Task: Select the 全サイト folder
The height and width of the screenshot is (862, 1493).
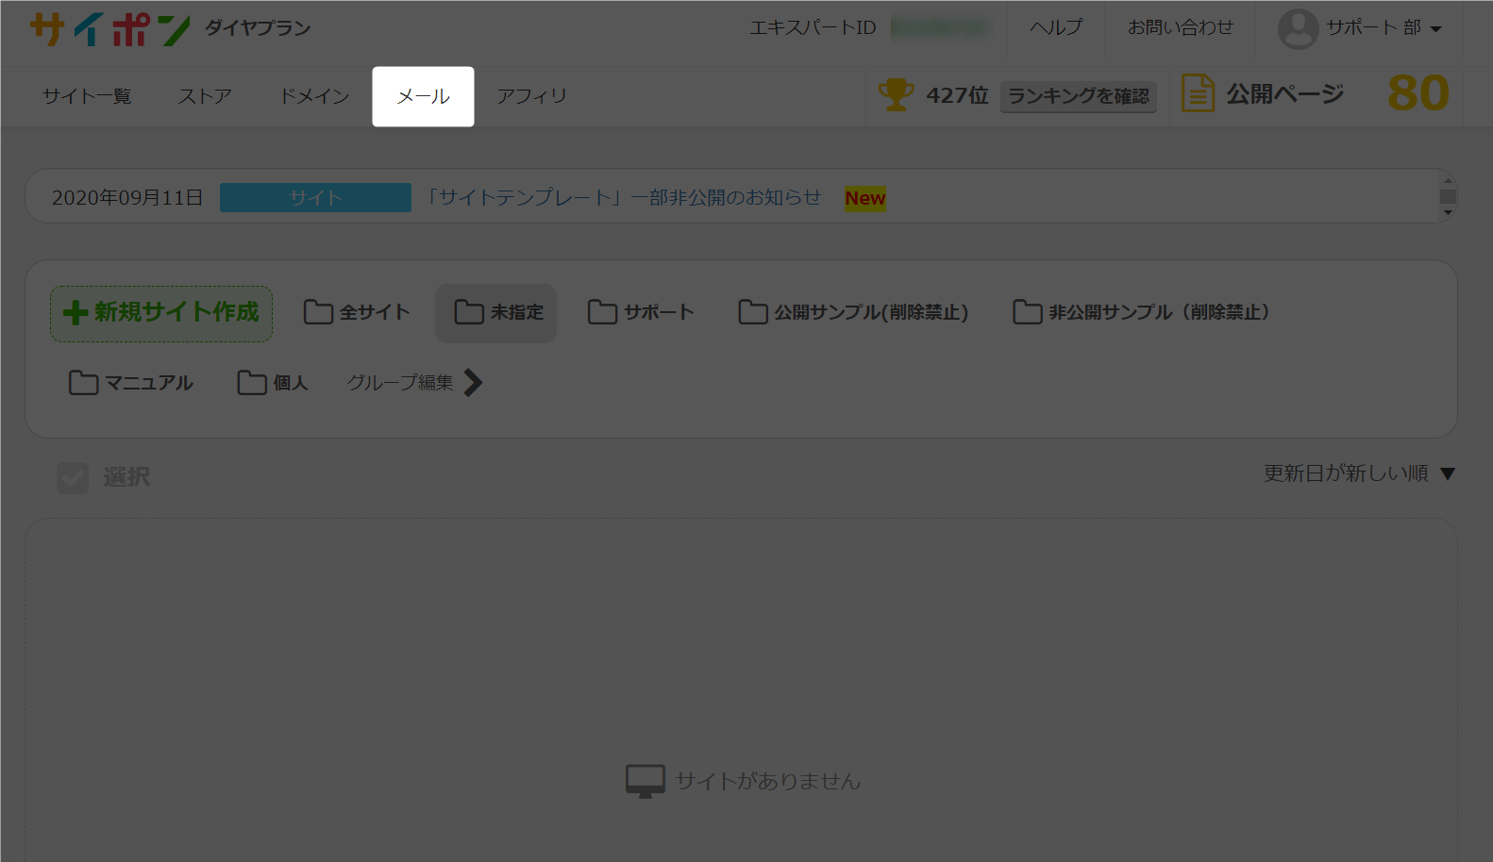Action: [357, 312]
